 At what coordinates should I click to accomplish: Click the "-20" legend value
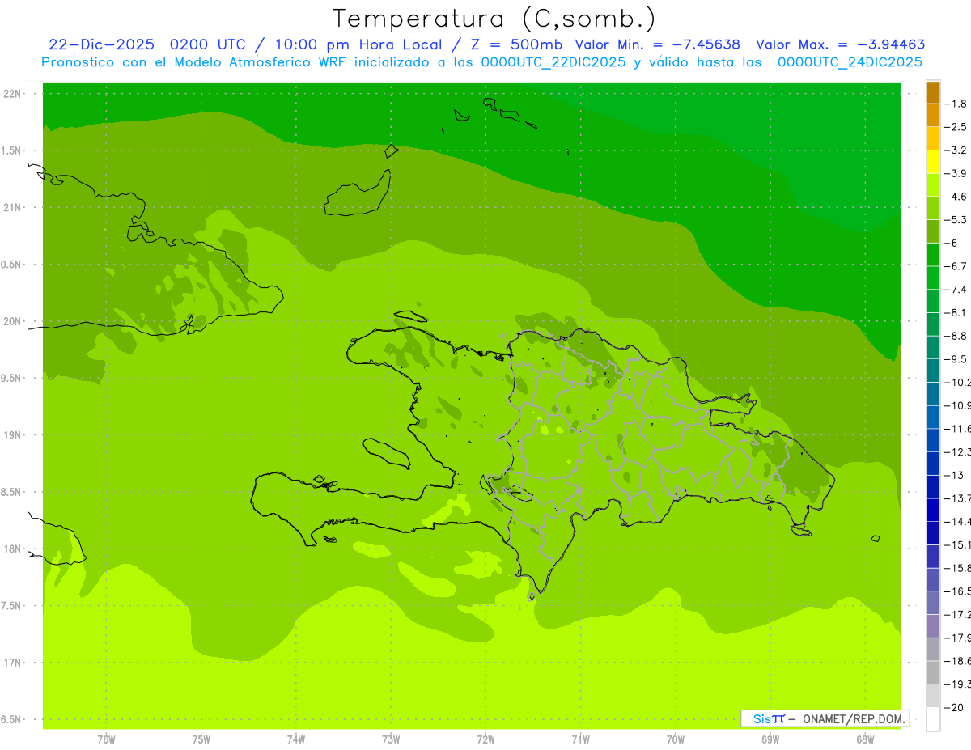pyautogui.click(x=954, y=708)
